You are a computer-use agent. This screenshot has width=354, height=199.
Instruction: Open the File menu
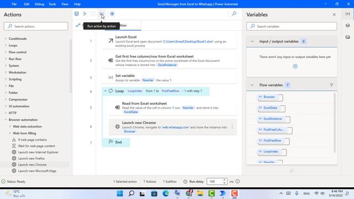(14, 4)
